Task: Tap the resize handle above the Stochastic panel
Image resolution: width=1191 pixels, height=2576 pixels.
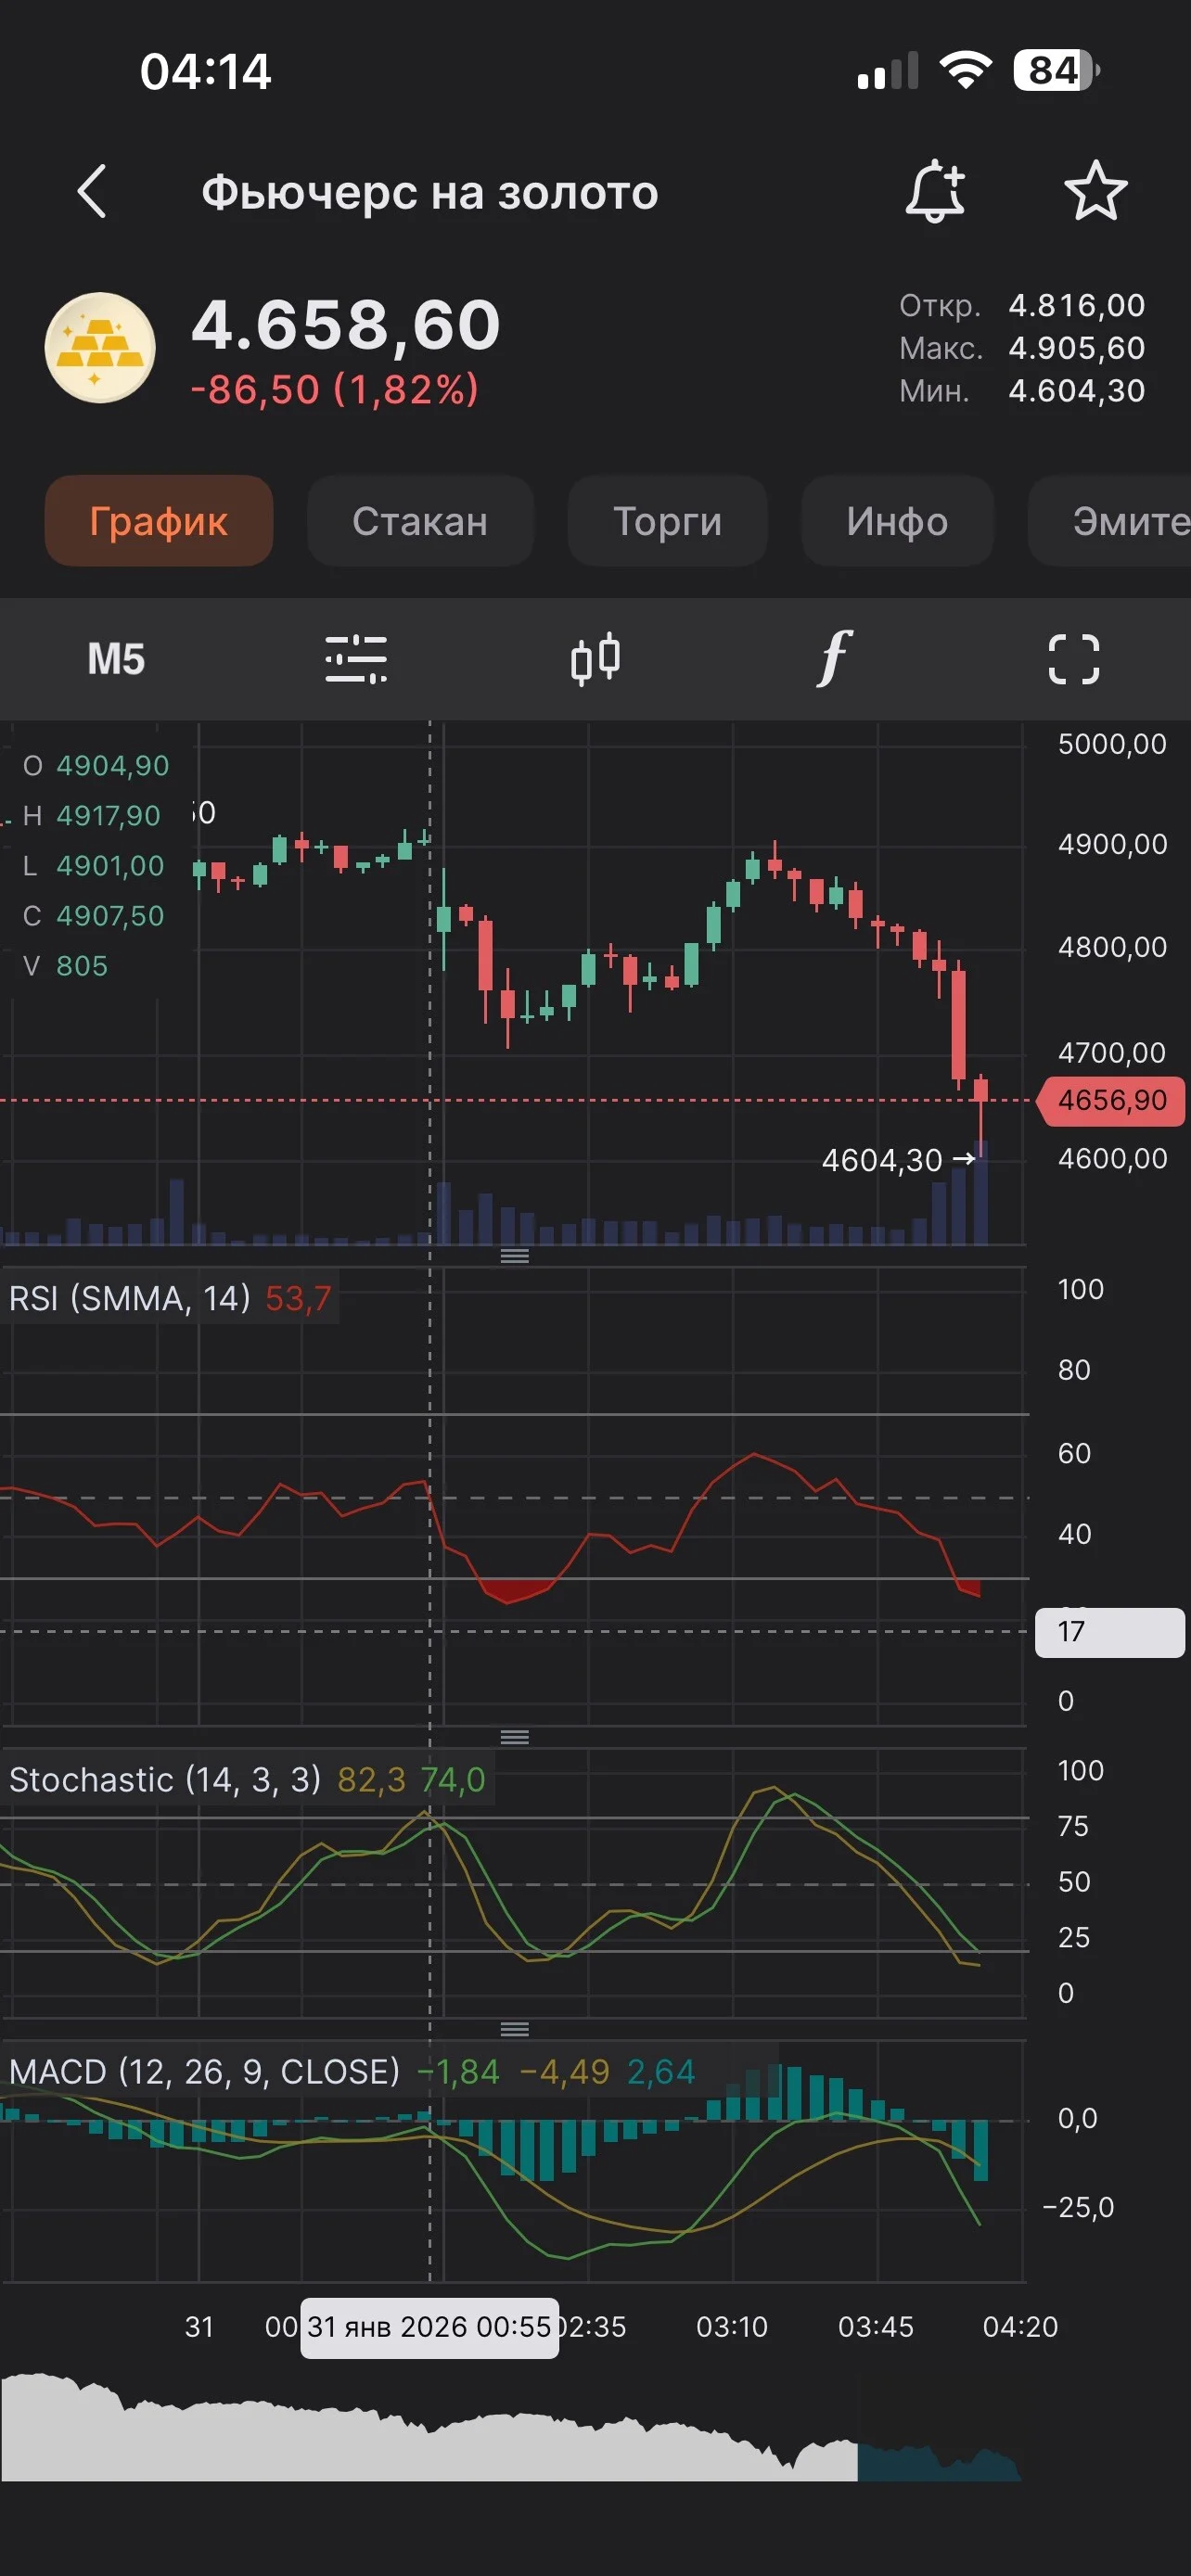Action: (514, 1737)
